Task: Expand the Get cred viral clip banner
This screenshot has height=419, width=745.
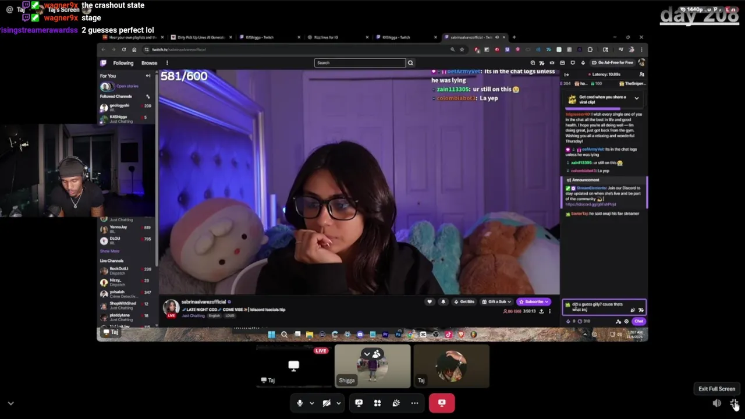Action: (x=636, y=98)
